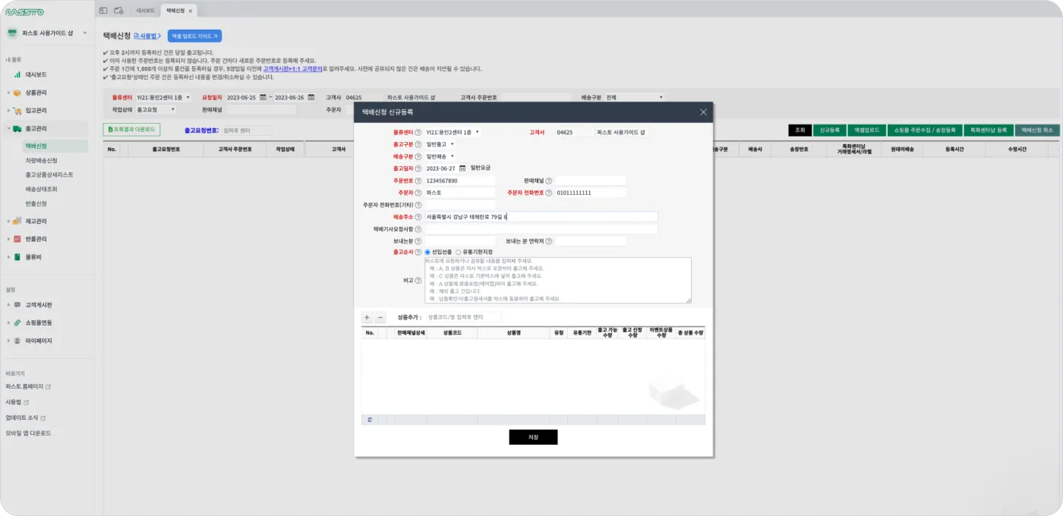Click the help icon next to 판매채널 in dialog
Viewport: 1063px width, 516px height.
pos(549,181)
